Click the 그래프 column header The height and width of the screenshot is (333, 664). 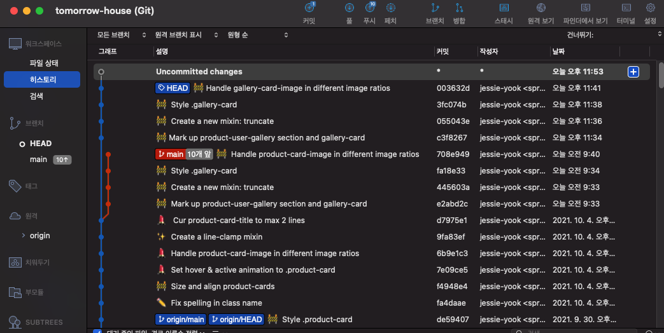click(108, 51)
